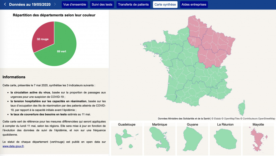Click Corsica island on the map
This screenshot has height=156, width=276.
coord(241,108)
